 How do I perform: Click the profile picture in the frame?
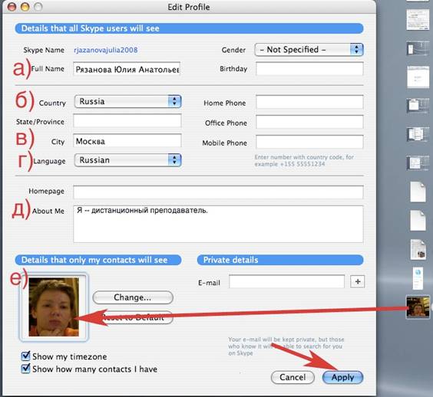[x=54, y=307]
